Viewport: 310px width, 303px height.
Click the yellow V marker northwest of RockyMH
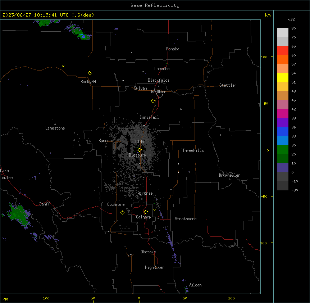point(63,66)
